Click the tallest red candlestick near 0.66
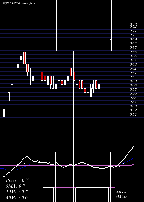 (x=24, y=58)
